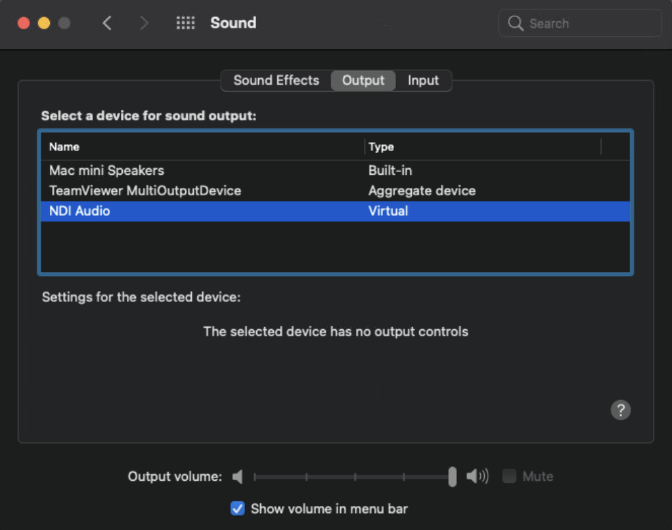Open the help question mark button
The height and width of the screenshot is (530, 672).
(x=620, y=410)
